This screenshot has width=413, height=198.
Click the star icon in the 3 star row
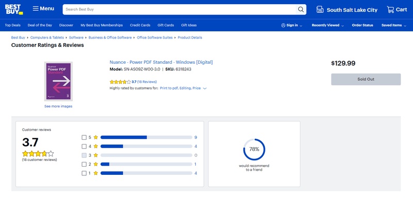pyautogui.click(x=96, y=155)
